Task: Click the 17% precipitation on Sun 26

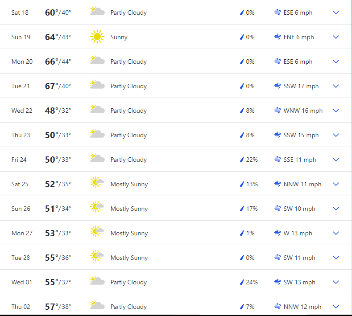Action: tap(252, 209)
